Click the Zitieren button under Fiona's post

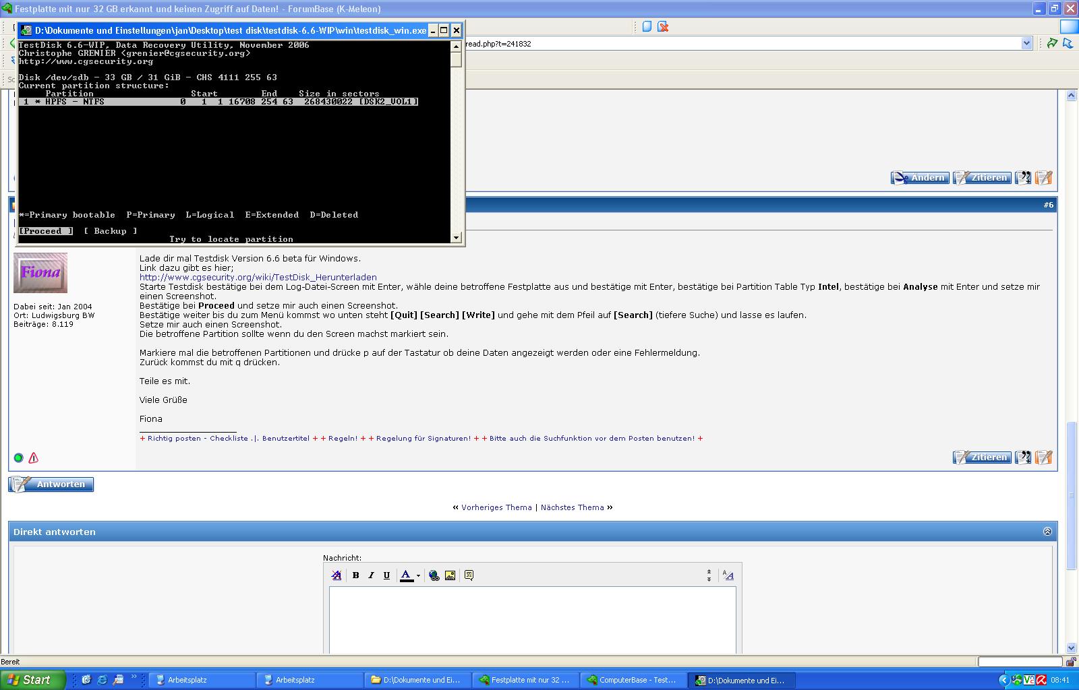[982, 458]
